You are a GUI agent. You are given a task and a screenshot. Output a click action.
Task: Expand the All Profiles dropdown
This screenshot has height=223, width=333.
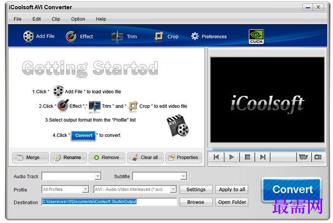point(85,189)
